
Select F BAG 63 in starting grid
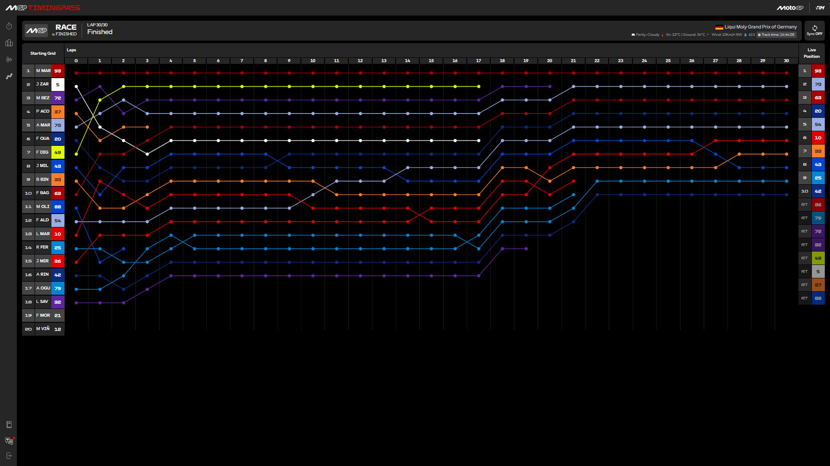43,193
